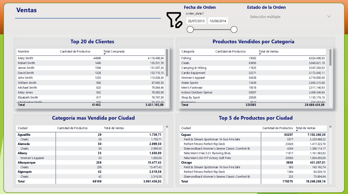The image size is (348, 194).
Task: Click the total 19.268.269,16 in Top 5 table
Action: (316, 181)
